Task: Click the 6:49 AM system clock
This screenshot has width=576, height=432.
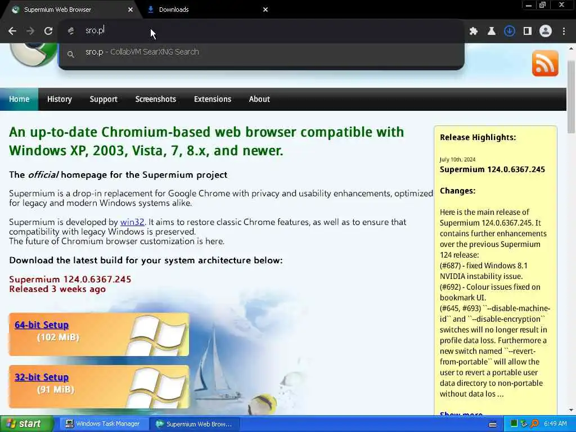Action: 555,424
